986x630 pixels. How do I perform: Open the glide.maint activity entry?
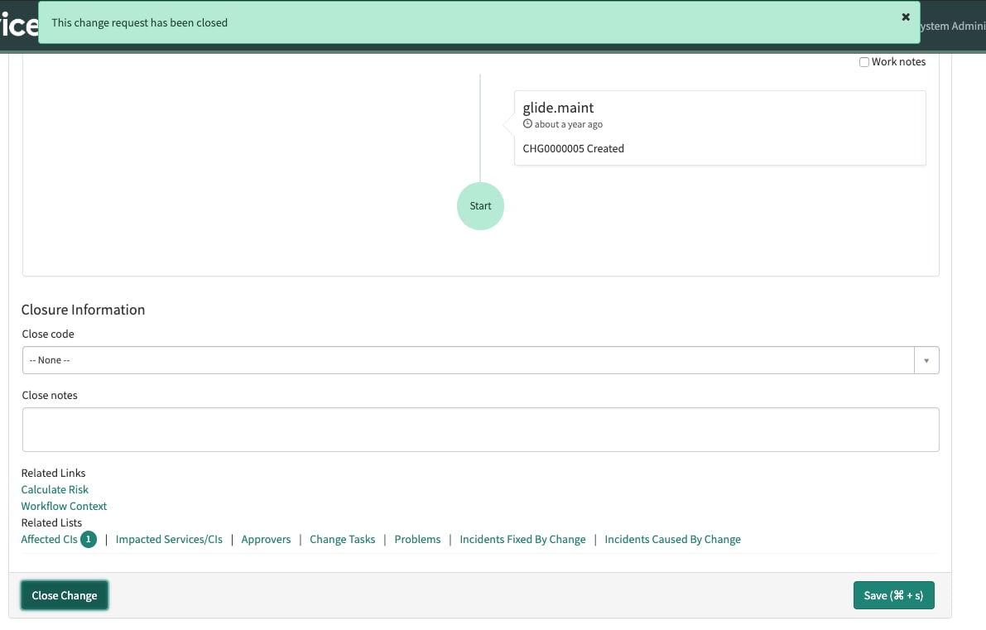(x=558, y=108)
